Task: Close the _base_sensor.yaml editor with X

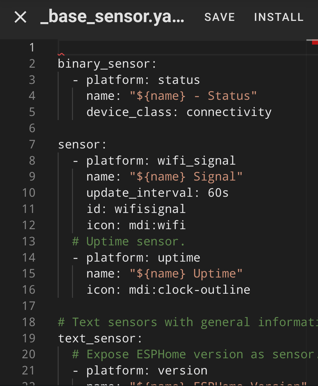Action: [21, 17]
